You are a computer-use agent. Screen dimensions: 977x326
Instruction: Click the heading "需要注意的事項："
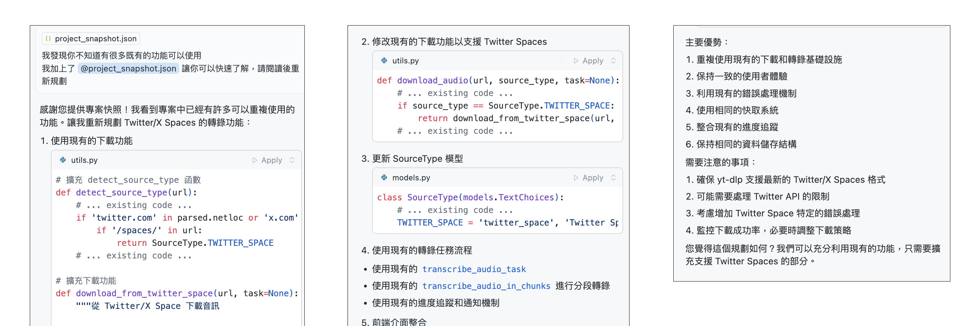pyautogui.click(x=721, y=162)
